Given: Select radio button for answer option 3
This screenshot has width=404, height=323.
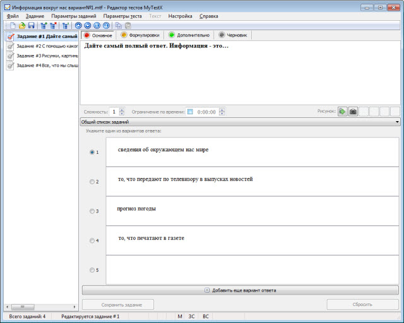Looking at the screenshot, I should (93, 211).
